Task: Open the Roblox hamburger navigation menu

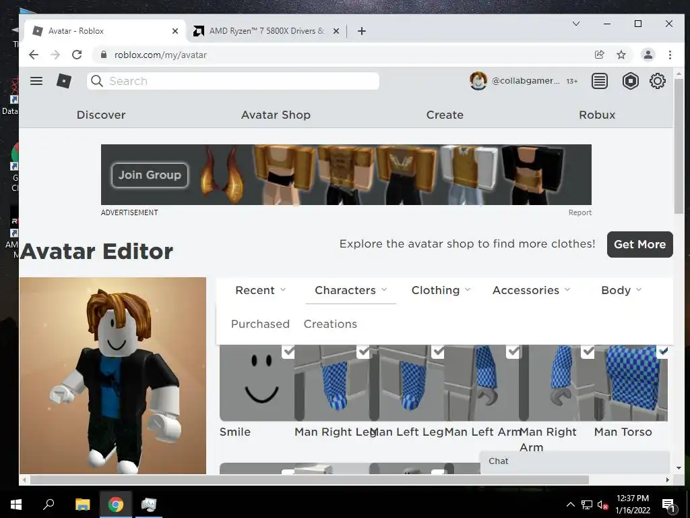Action: pos(36,81)
